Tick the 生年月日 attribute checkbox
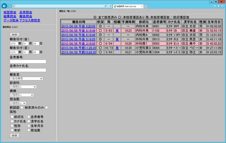Image resolution: width=226 pixels, height=143 pixels. coord(28,126)
